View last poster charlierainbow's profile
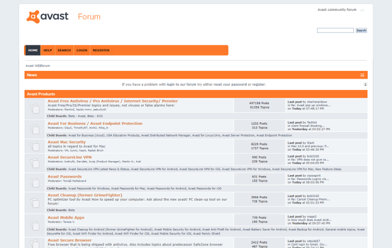This screenshot has width=392, height=248. (317, 102)
